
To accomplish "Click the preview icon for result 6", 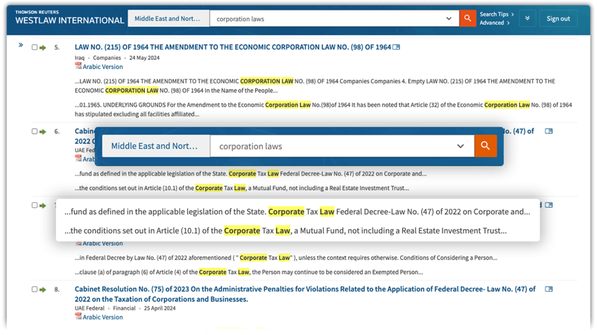I will tap(548, 131).
